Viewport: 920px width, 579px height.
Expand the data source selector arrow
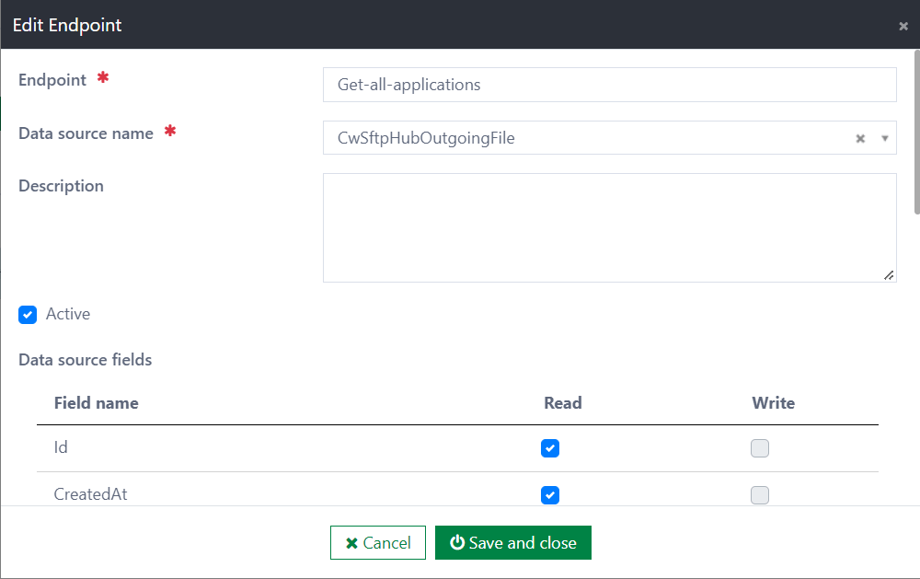click(x=884, y=138)
